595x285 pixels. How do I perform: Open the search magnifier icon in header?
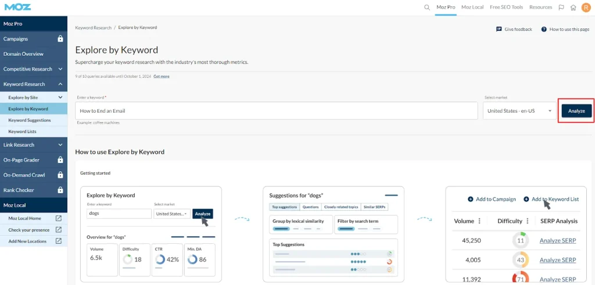click(x=427, y=7)
